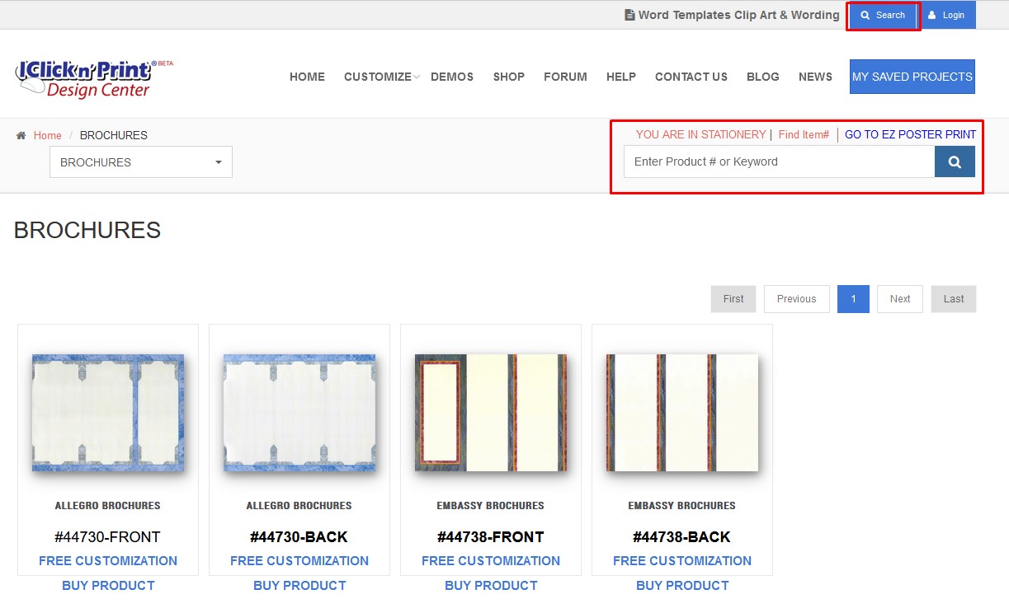Click the MY SAVED PROJECTS button

point(912,76)
